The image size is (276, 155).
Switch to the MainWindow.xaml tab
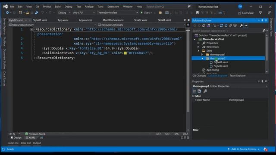click(113, 20)
